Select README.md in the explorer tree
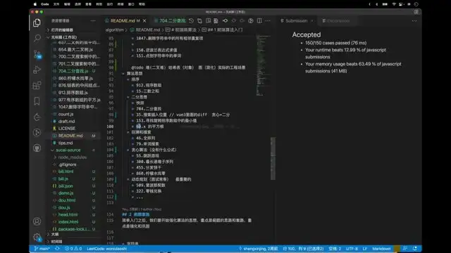Image resolution: width=451 pixels, height=253 pixels. (70, 136)
